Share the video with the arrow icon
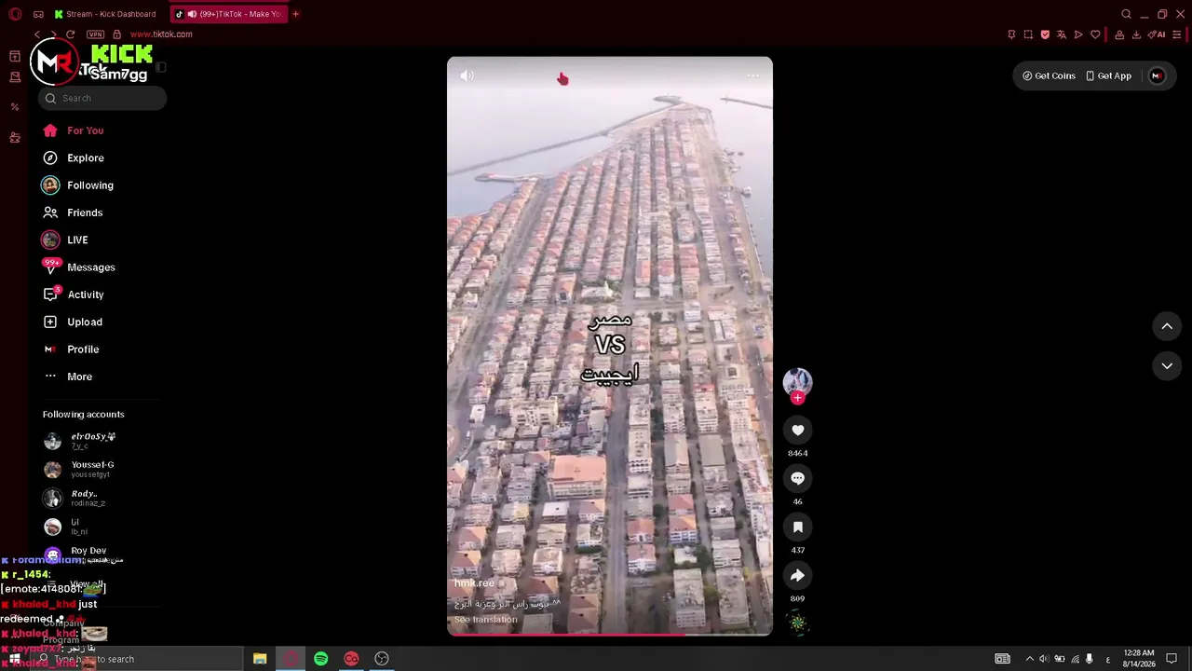 [x=797, y=575]
